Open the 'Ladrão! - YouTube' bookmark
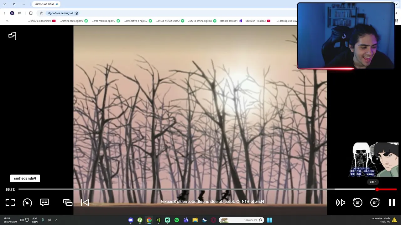Image resolution: width=401 pixels, height=225 pixels. (x=258, y=21)
